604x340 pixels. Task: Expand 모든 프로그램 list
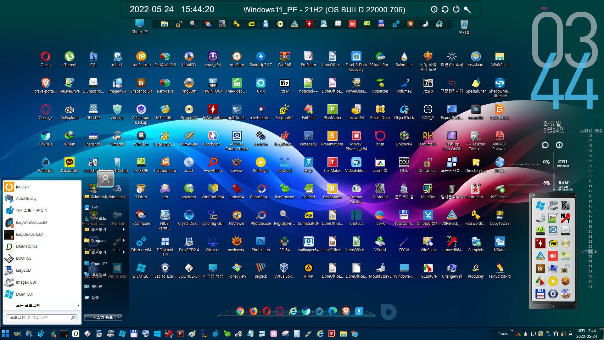(42, 305)
